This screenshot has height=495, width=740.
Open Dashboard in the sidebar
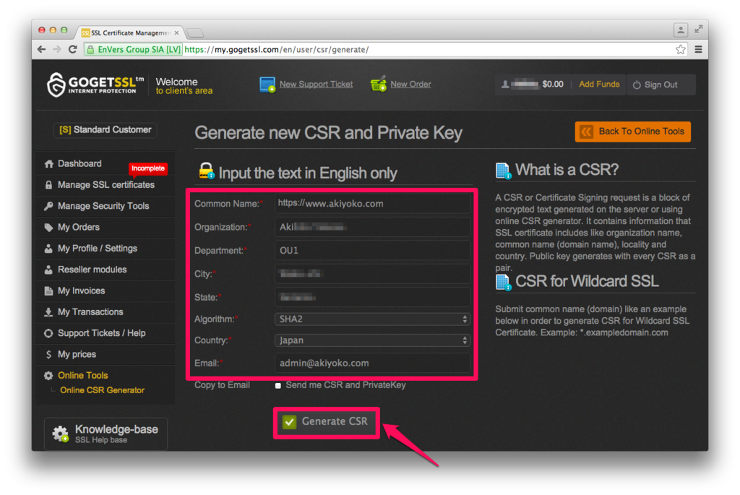coord(79,164)
